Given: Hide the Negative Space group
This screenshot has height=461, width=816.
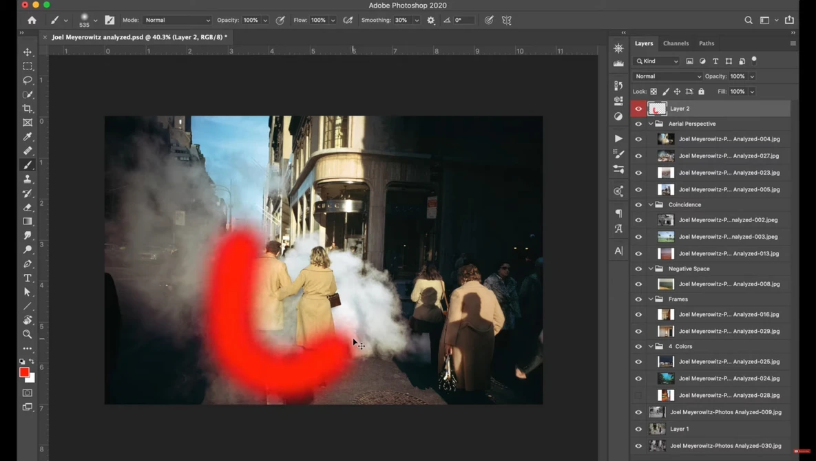Looking at the screenshot, I should coord(638,269).
